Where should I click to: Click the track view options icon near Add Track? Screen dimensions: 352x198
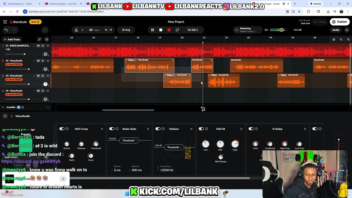point(47,39)
